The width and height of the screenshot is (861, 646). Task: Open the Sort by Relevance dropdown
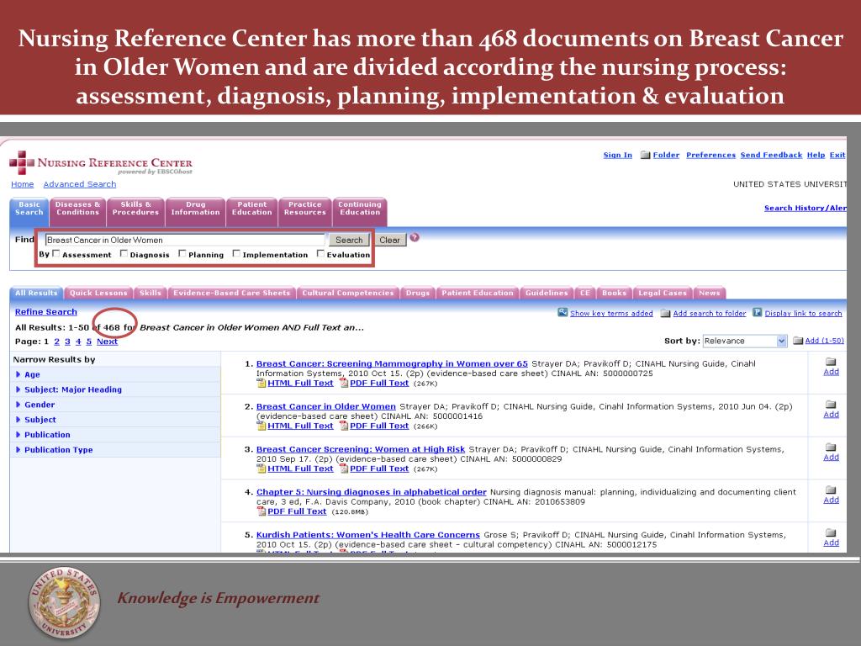745,342
